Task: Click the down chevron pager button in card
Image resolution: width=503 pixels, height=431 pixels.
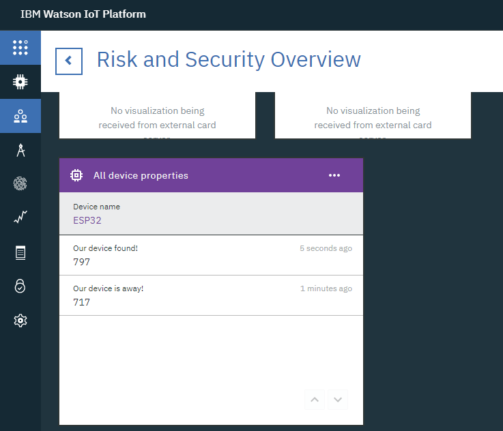Action: point(338,400)
